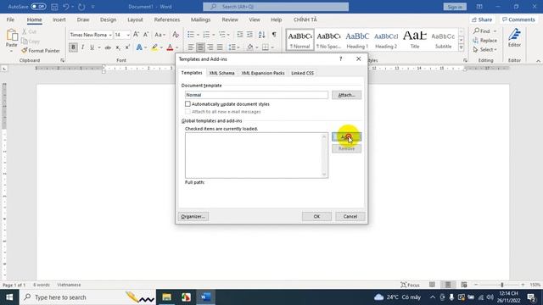Click the Share button

482,19
